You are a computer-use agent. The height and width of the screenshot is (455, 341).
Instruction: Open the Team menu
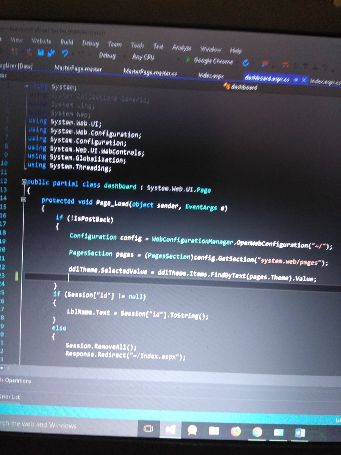(x=115, y=44)
